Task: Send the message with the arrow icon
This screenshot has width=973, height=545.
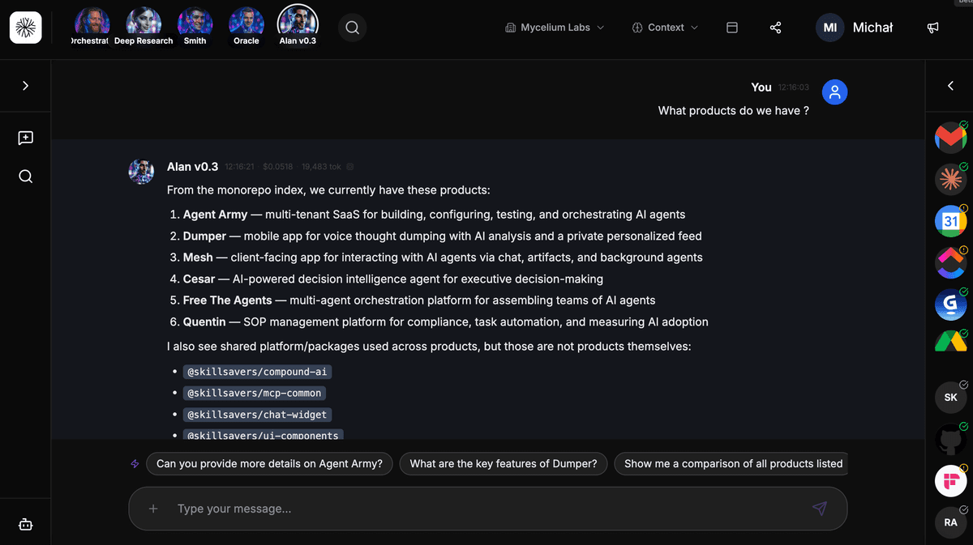Action: point(820,509)
